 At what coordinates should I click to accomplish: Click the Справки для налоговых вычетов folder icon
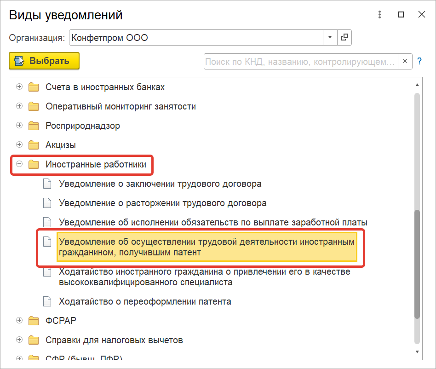click(34, 340)
